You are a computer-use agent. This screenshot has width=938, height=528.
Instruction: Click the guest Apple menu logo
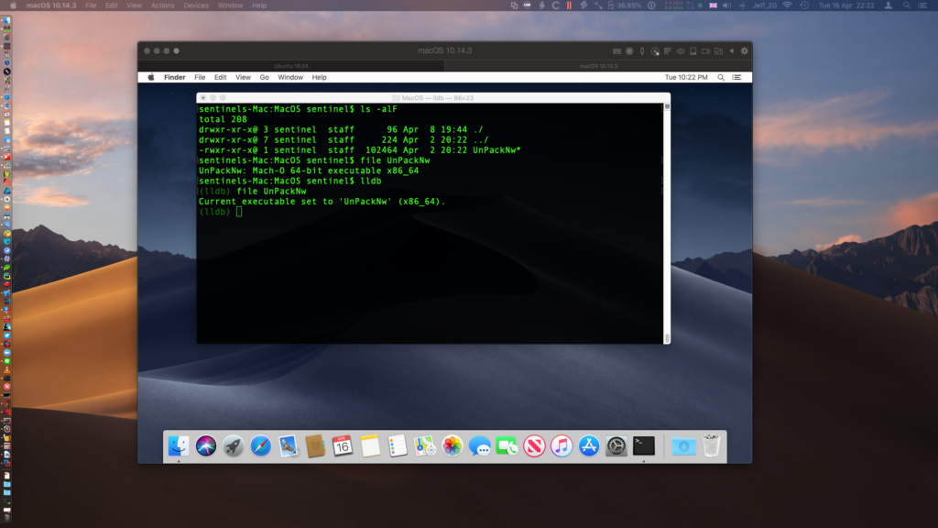pos(150,78)
